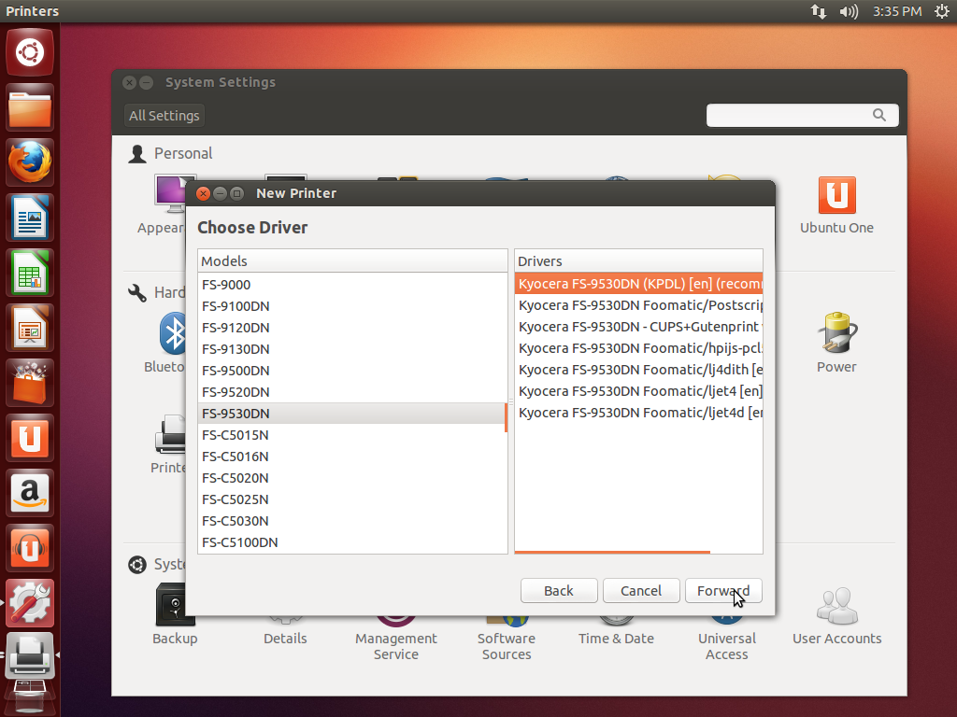Select the Kyocera FS-9530DN Foomatic/hpijs-pcl driver
Viewport: 957px width, 717px height.
[638, 348]
